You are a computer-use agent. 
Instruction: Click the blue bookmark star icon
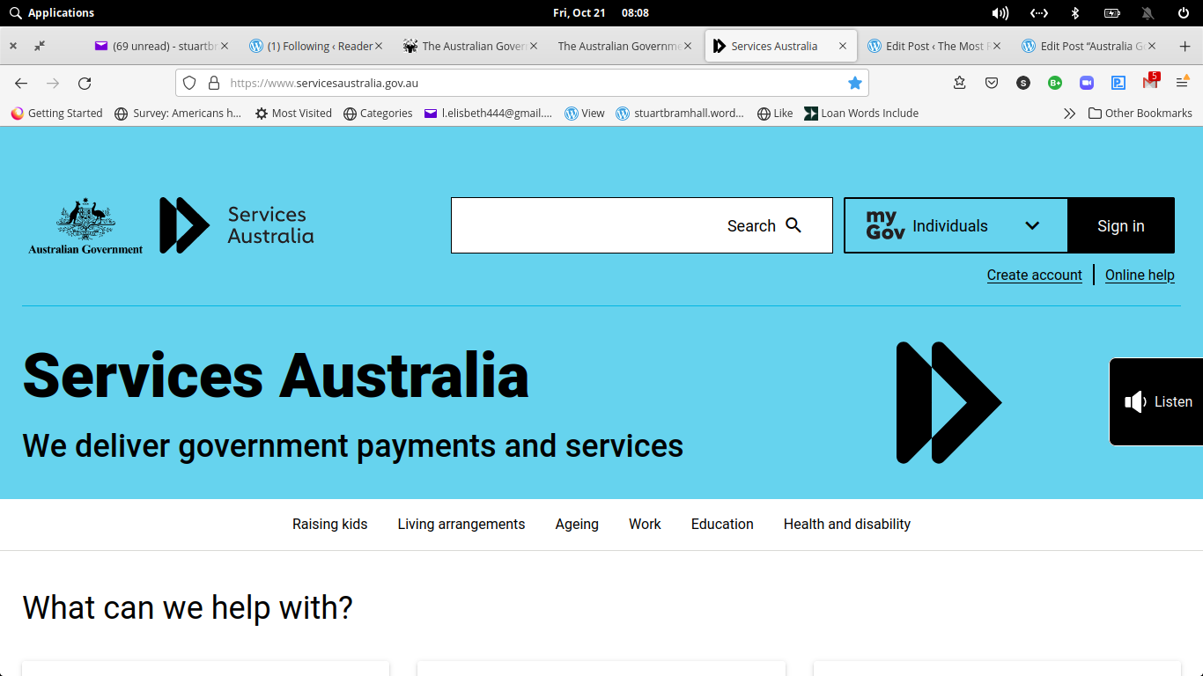[x=854, y=83]
